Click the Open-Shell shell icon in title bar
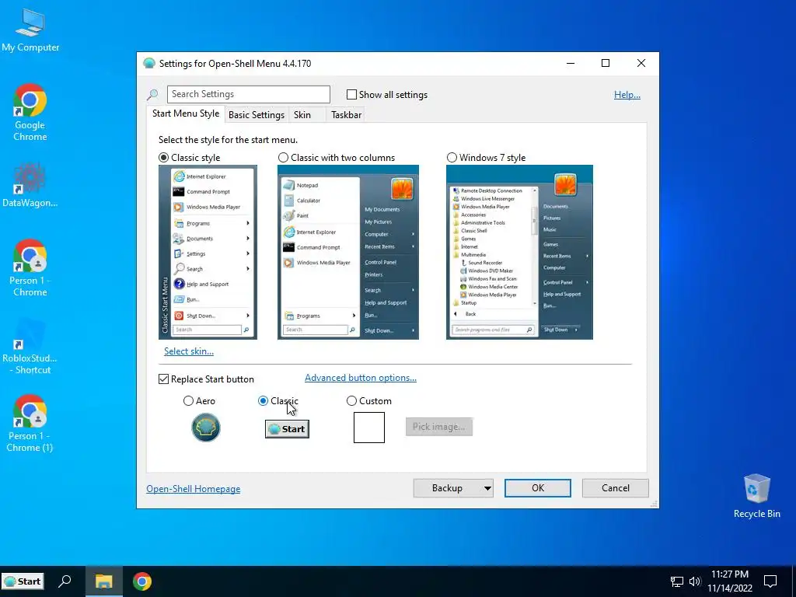 click(149, 64)
